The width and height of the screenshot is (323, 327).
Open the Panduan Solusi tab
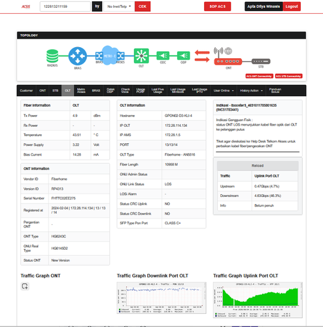click(x=275, y=90)
